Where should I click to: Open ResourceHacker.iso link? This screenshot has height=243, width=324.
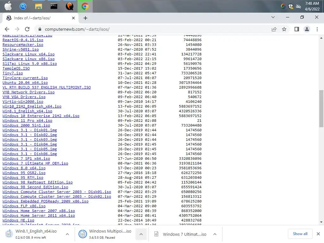(23, 45)
